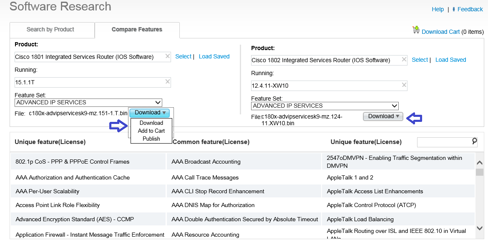This screenshot has height=240, width=488.
Task: Select Advanced Encryption Standard (AES) - CCMP
Action: point(88,219)
